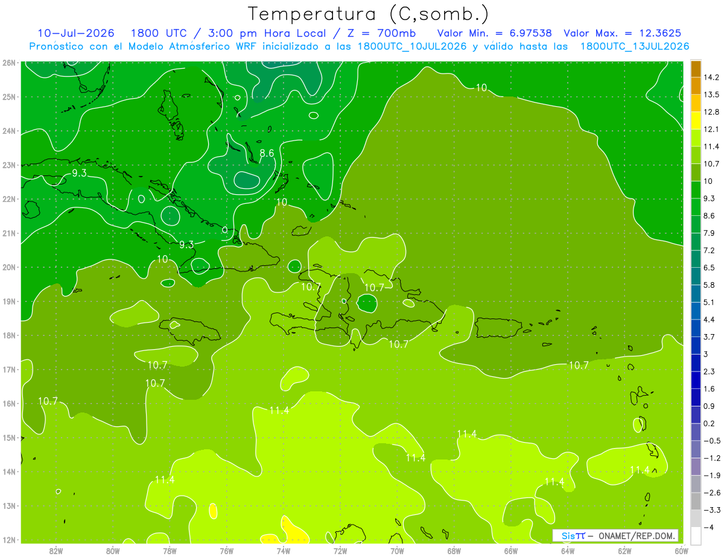Click the 17N latitude axis label
Image resolution: width=724 pixels, height=559 pixels.
pyautogui.click(x=9, y=369)
